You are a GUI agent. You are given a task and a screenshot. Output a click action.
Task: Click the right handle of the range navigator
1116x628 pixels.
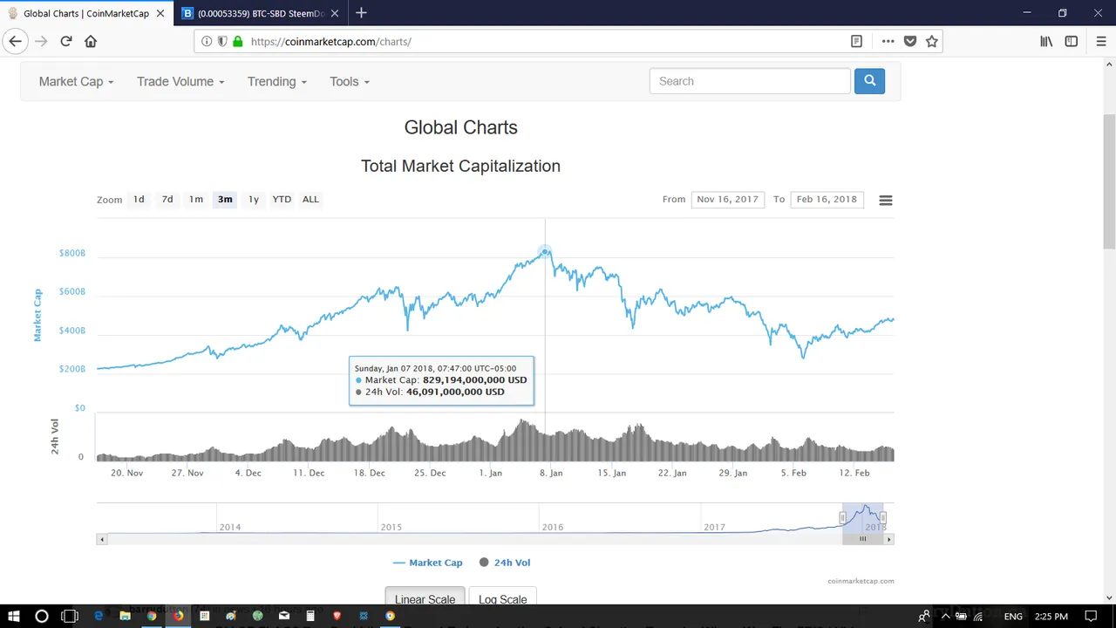click(x=883, y=518)
